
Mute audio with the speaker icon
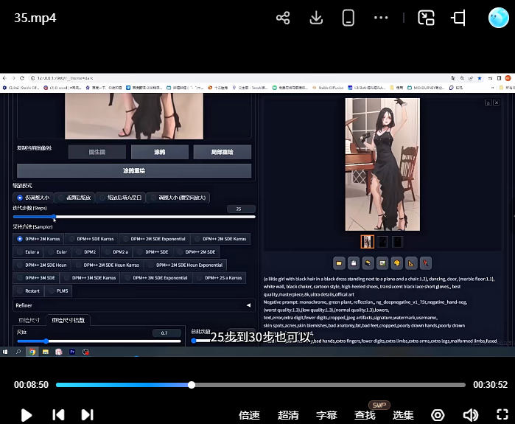pyautogui.click(x=470, y=414)
